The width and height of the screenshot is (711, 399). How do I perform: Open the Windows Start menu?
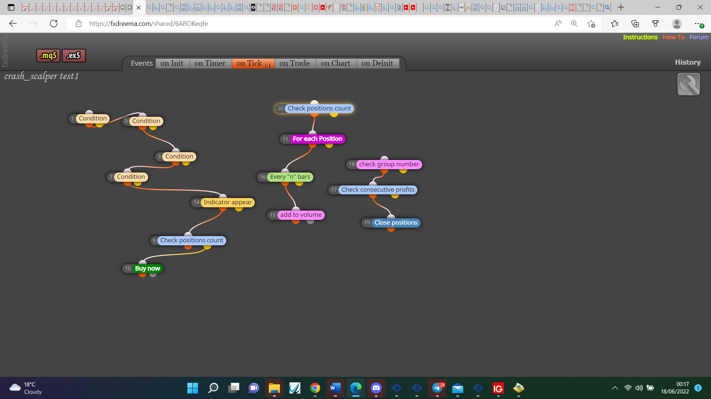pyautogui.click(x=193, y=388)
